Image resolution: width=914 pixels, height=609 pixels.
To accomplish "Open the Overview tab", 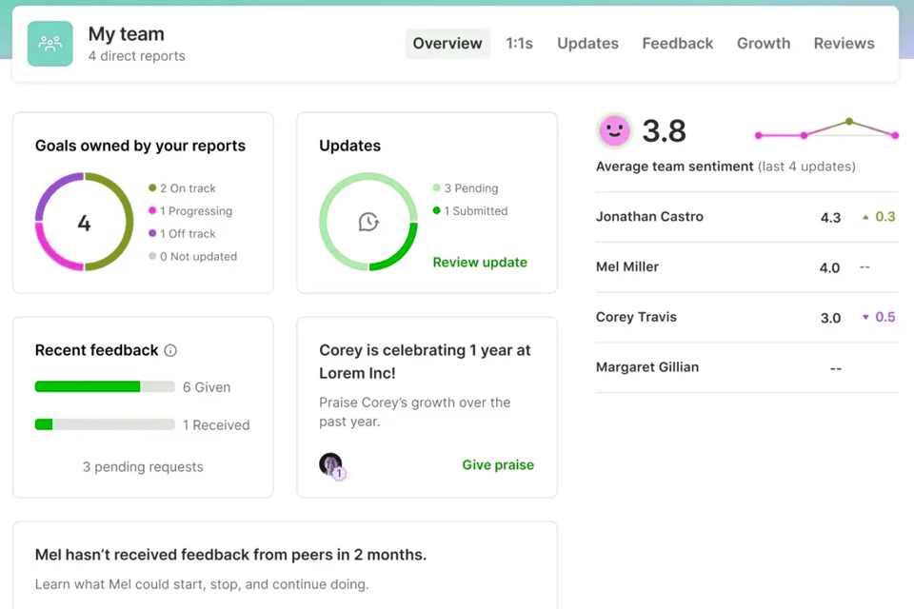I will (447, 44).
